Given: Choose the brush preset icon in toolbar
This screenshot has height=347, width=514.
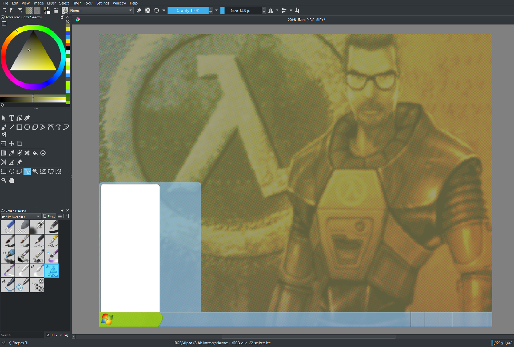Looking at the screenshot, I should tap(65, 11).
